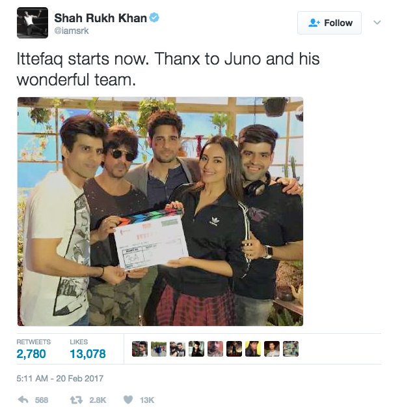Click the 568 replies count
Viewport: 402px width, 416px height.
coord(42,400)
